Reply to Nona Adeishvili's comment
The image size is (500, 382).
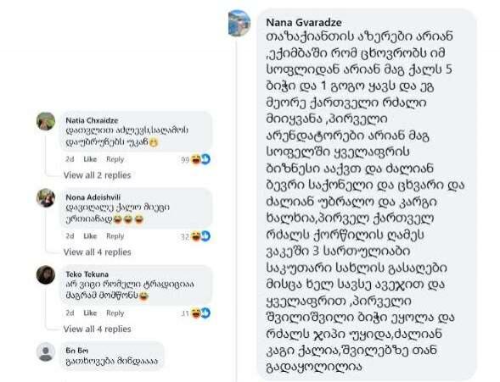(x=115, y=236)
